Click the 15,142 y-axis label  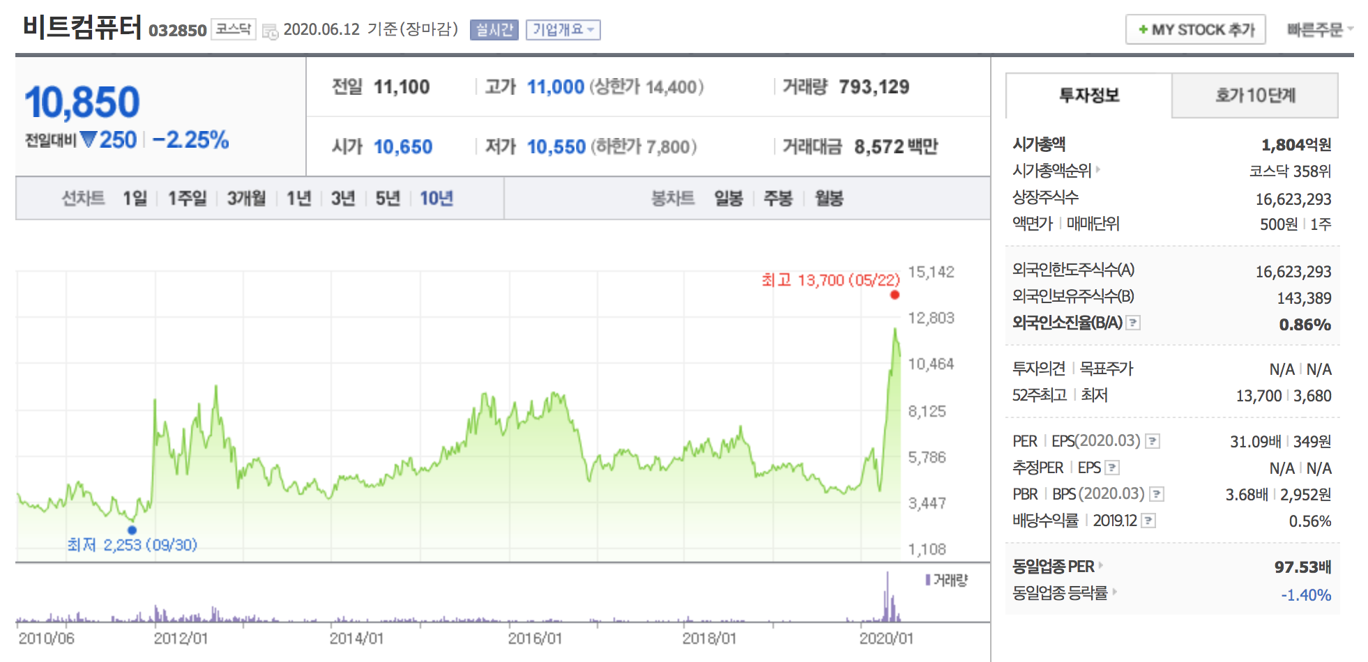(x=931, y=272)
